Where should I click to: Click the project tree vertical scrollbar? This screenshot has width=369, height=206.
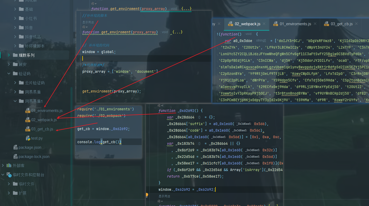71,147
